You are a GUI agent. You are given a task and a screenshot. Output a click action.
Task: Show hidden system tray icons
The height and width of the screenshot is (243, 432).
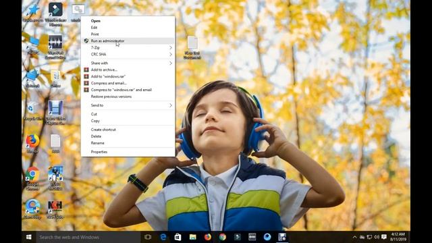(x=354, y=237)
